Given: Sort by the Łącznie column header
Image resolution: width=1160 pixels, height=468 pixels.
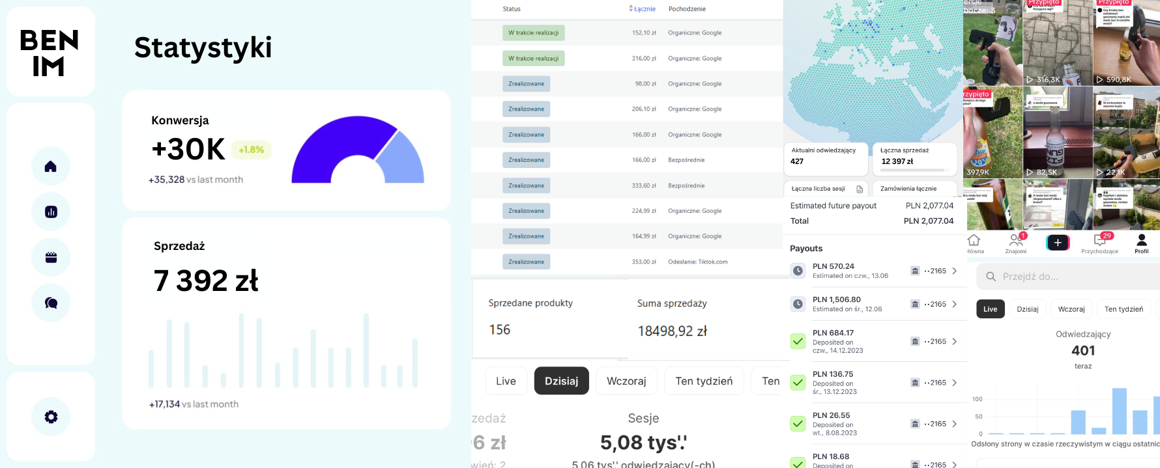Looking at the screenshot, I should 643,9.
